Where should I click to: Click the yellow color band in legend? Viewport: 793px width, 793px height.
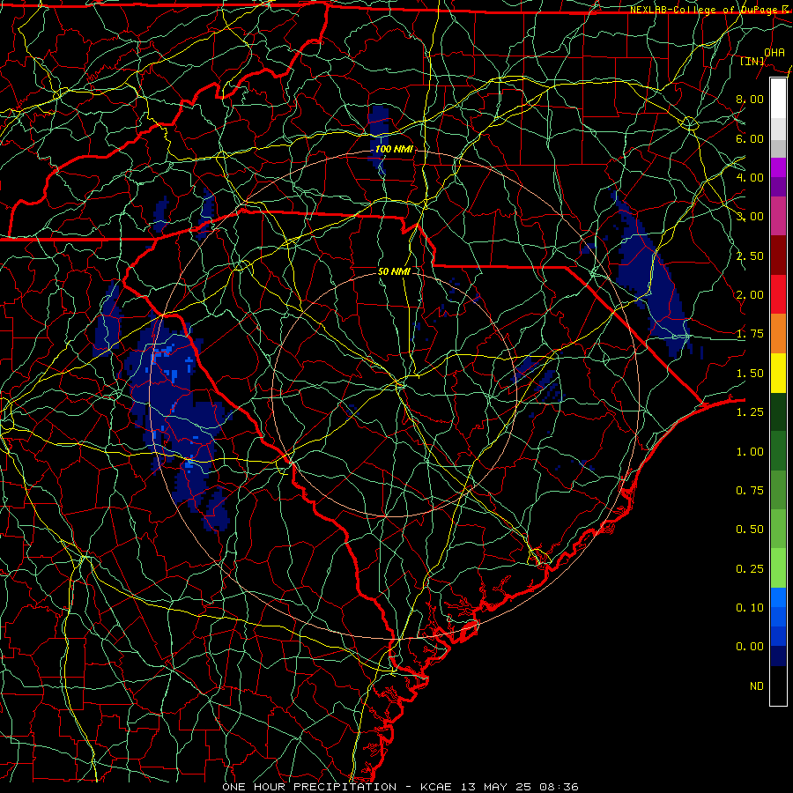tap(778, 373)
